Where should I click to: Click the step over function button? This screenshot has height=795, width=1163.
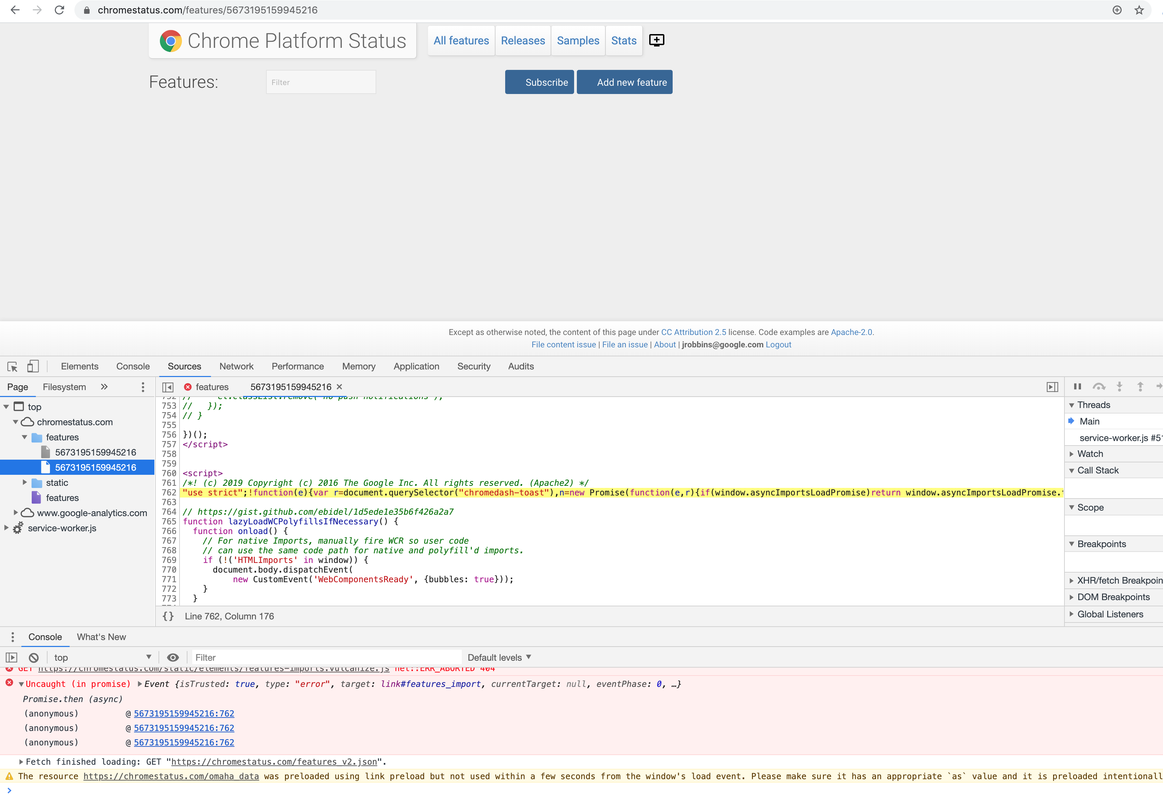coord(1099,387)
